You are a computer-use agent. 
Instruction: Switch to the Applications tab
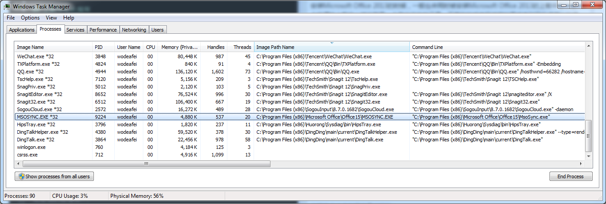pyautogui.click(x=22, y=30)
